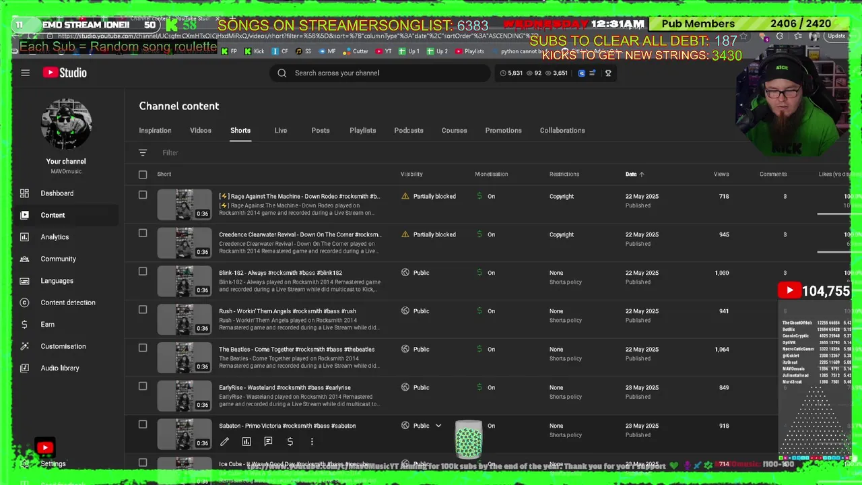Open comments icon on Sabaton short

(268, 442)
